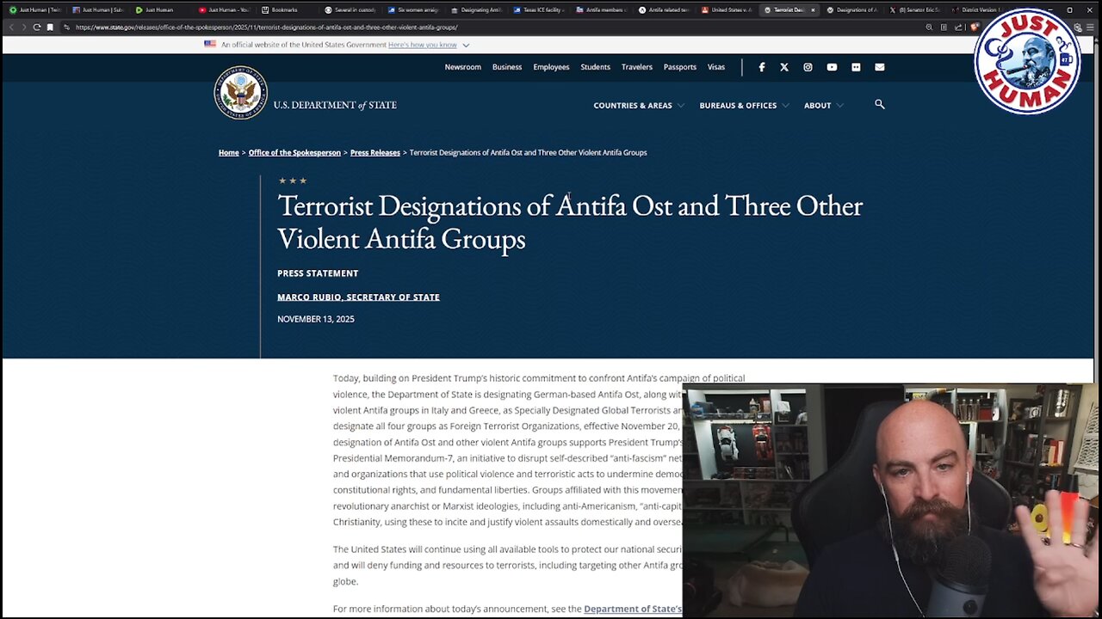Image resolution: width=1102 pixels, height=619 pixels.
Task: Click the U.S. Department of State wordmark
Action: click(335, 105)
